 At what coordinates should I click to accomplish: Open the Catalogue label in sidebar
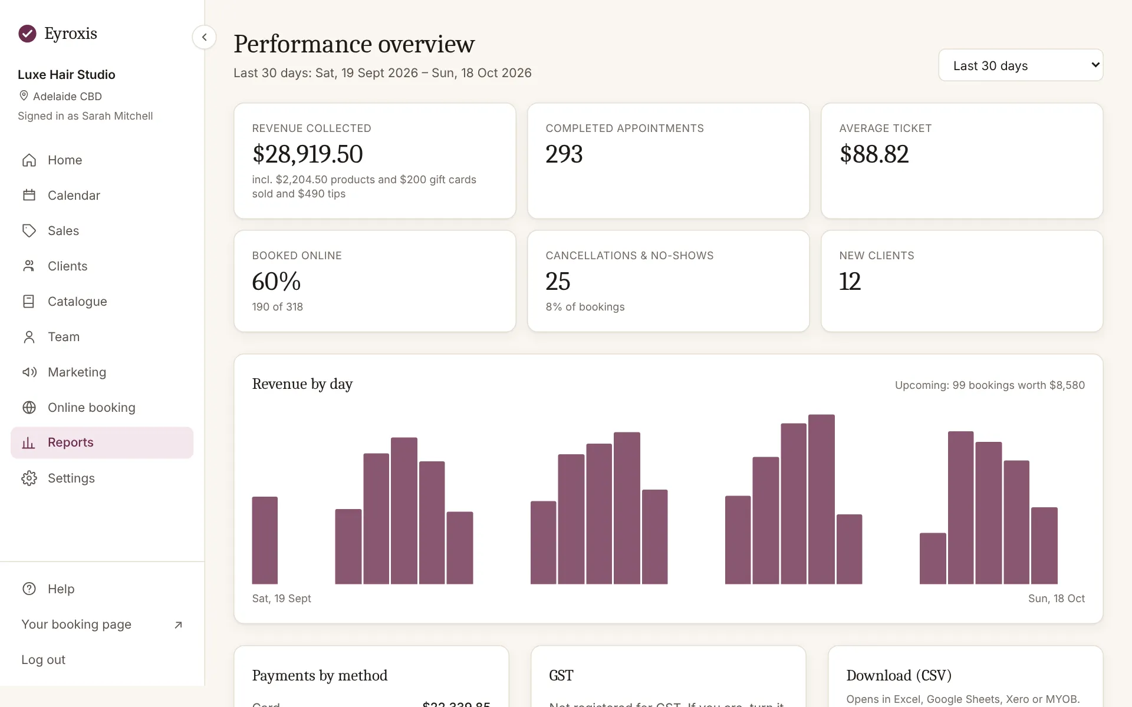(77, 302)
